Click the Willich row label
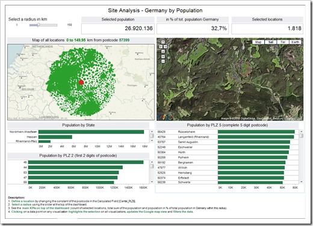313x226 pixels. tap(182, 168)
